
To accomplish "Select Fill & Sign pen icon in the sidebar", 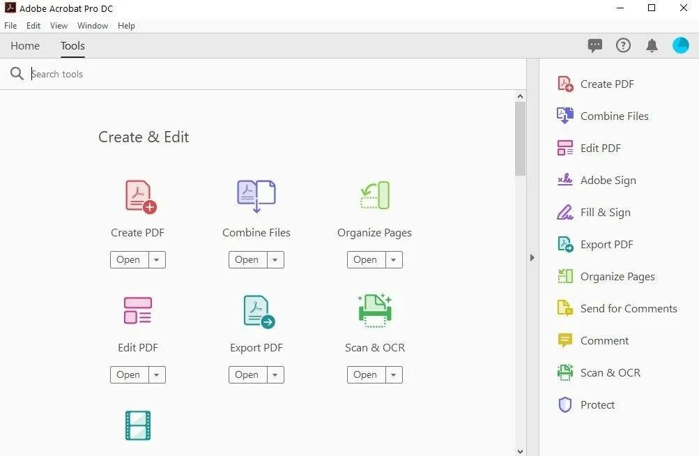I will coord(564,212).
